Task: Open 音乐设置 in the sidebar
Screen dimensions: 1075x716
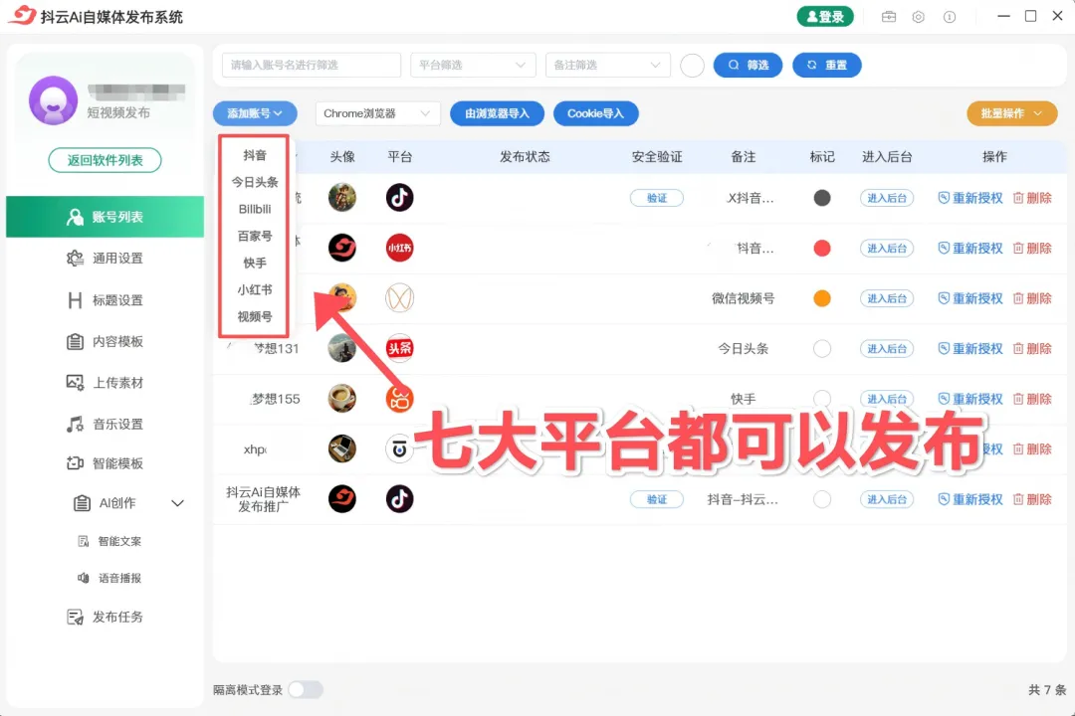Action: [x=105, y=424]
